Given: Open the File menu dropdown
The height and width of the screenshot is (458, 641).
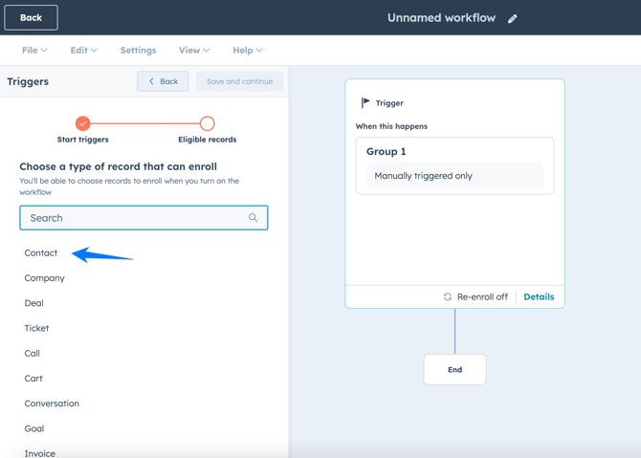Looking at the screenshot, I should click(34, 51).
